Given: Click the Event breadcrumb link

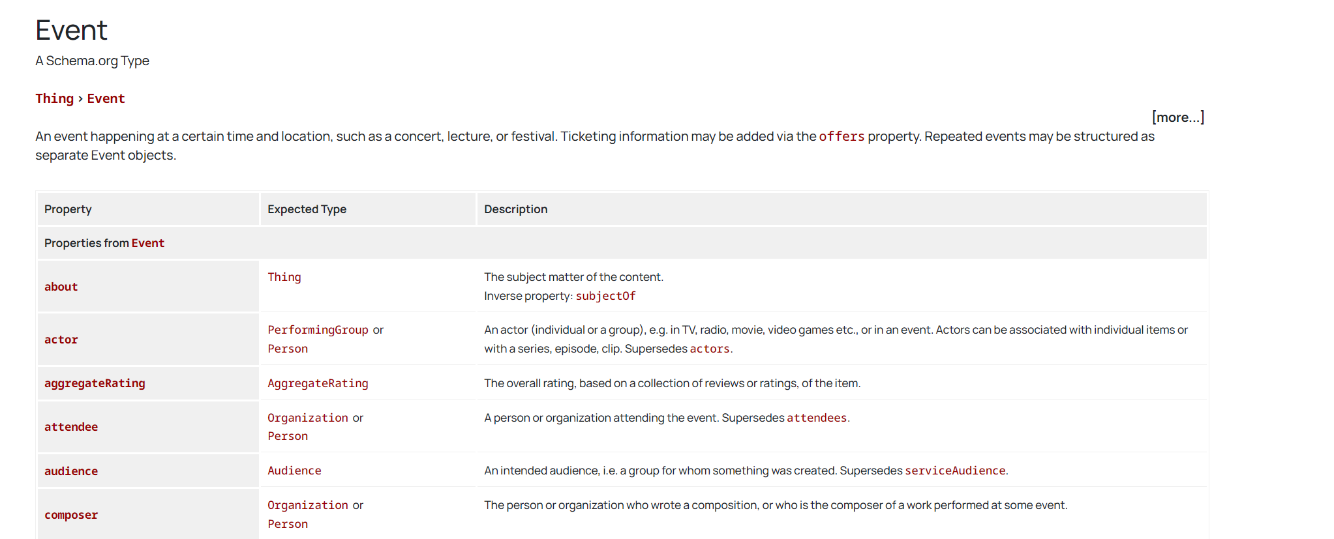Looking at the screenshot, I should click(x=106, y=98).
